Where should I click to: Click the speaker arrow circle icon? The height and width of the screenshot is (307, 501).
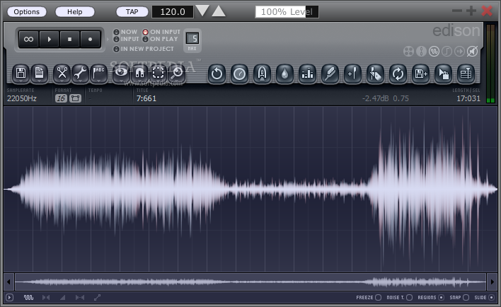pyautogui.click(x=459, y=52)
